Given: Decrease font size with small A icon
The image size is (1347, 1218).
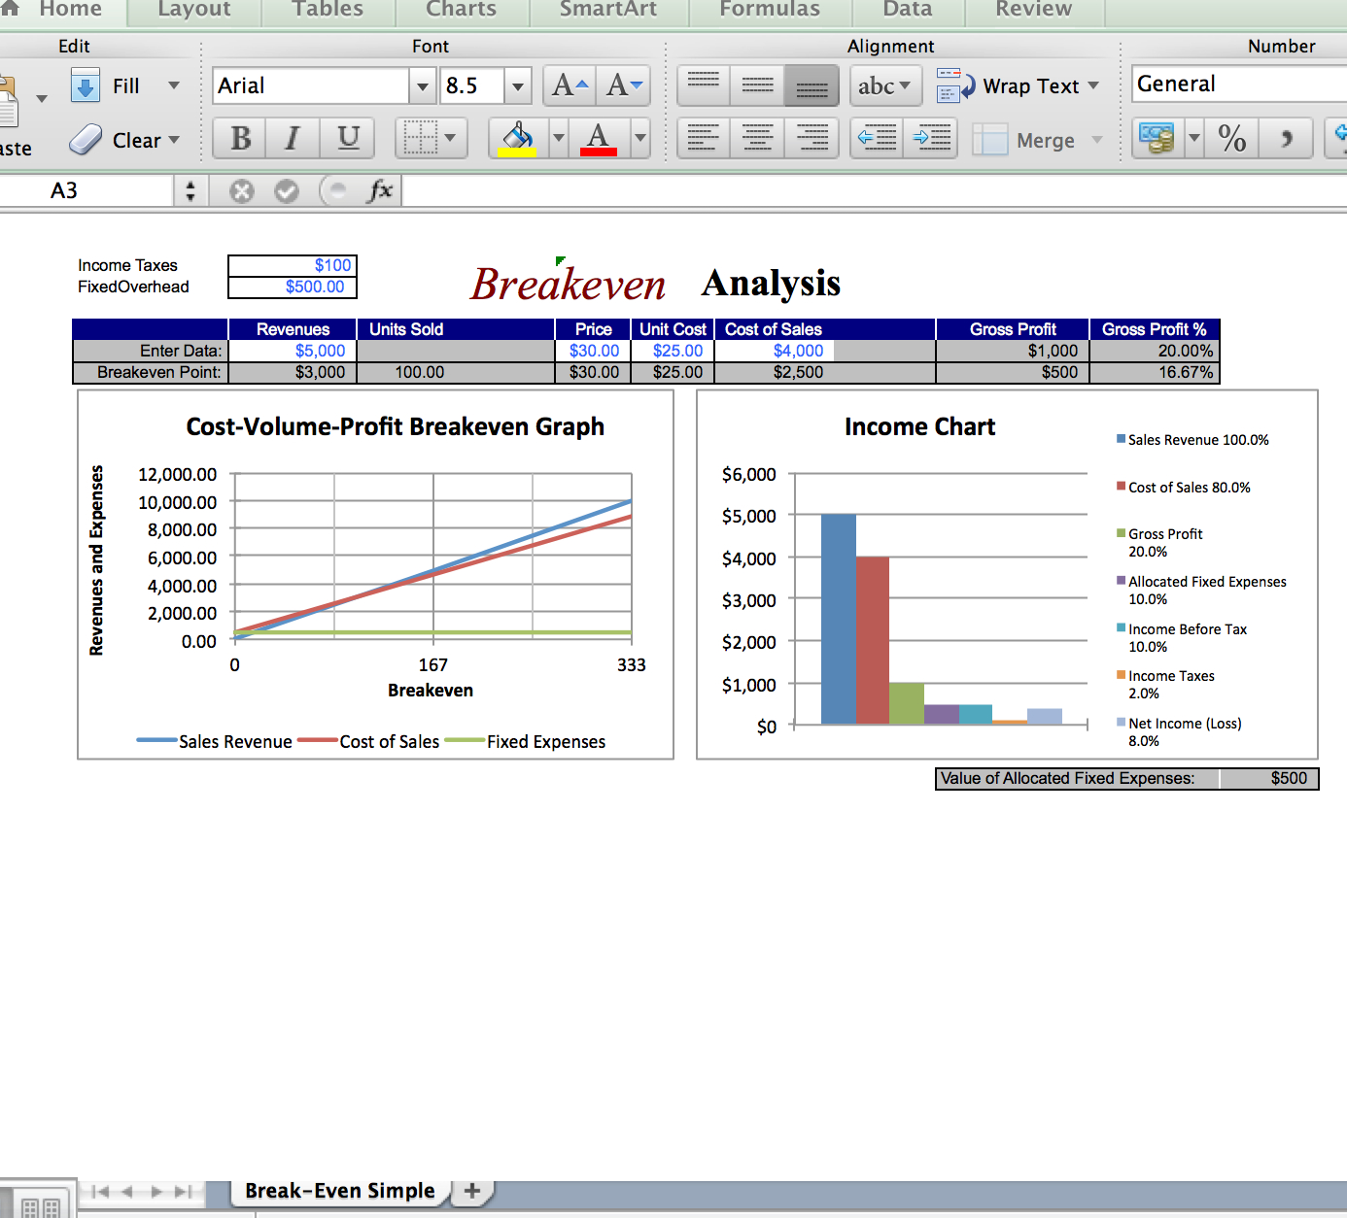Looking at the screenshot, I should pyautogui.click(x=624, y=85).
